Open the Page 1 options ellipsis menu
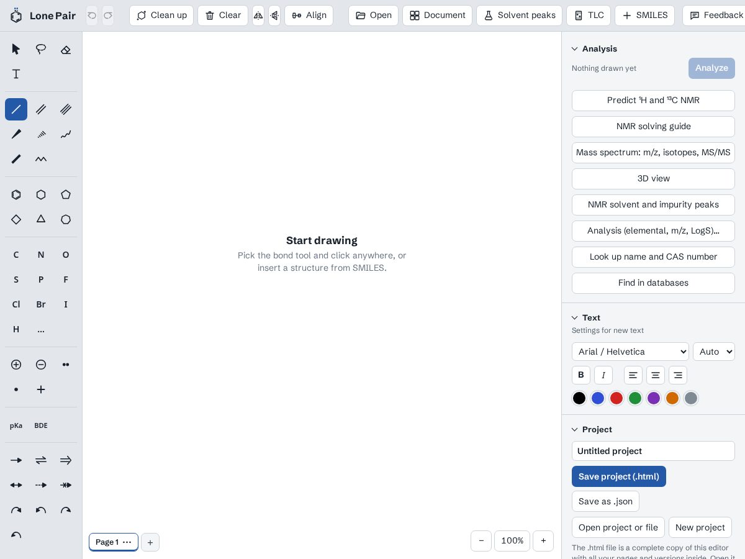 coord(127,542)
